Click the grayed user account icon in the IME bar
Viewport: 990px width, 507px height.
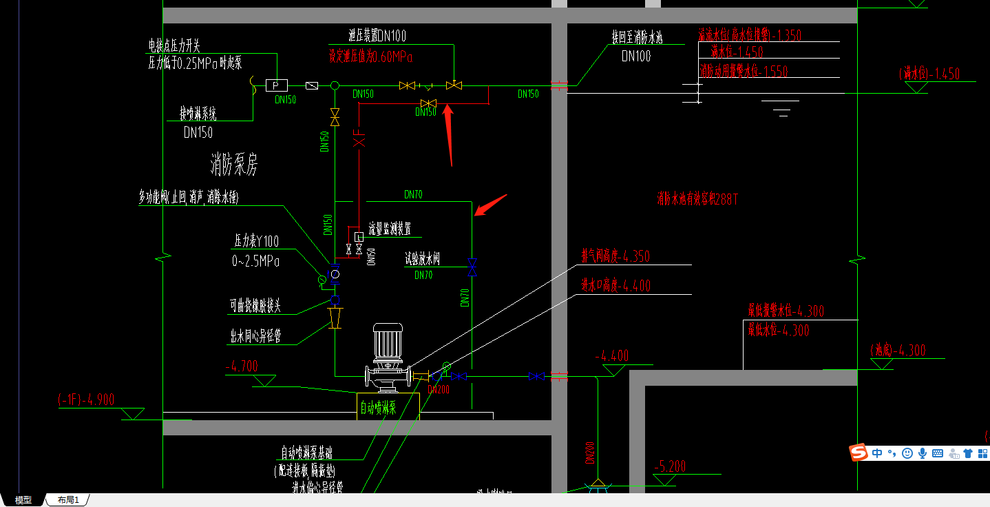tap(954, 453)
